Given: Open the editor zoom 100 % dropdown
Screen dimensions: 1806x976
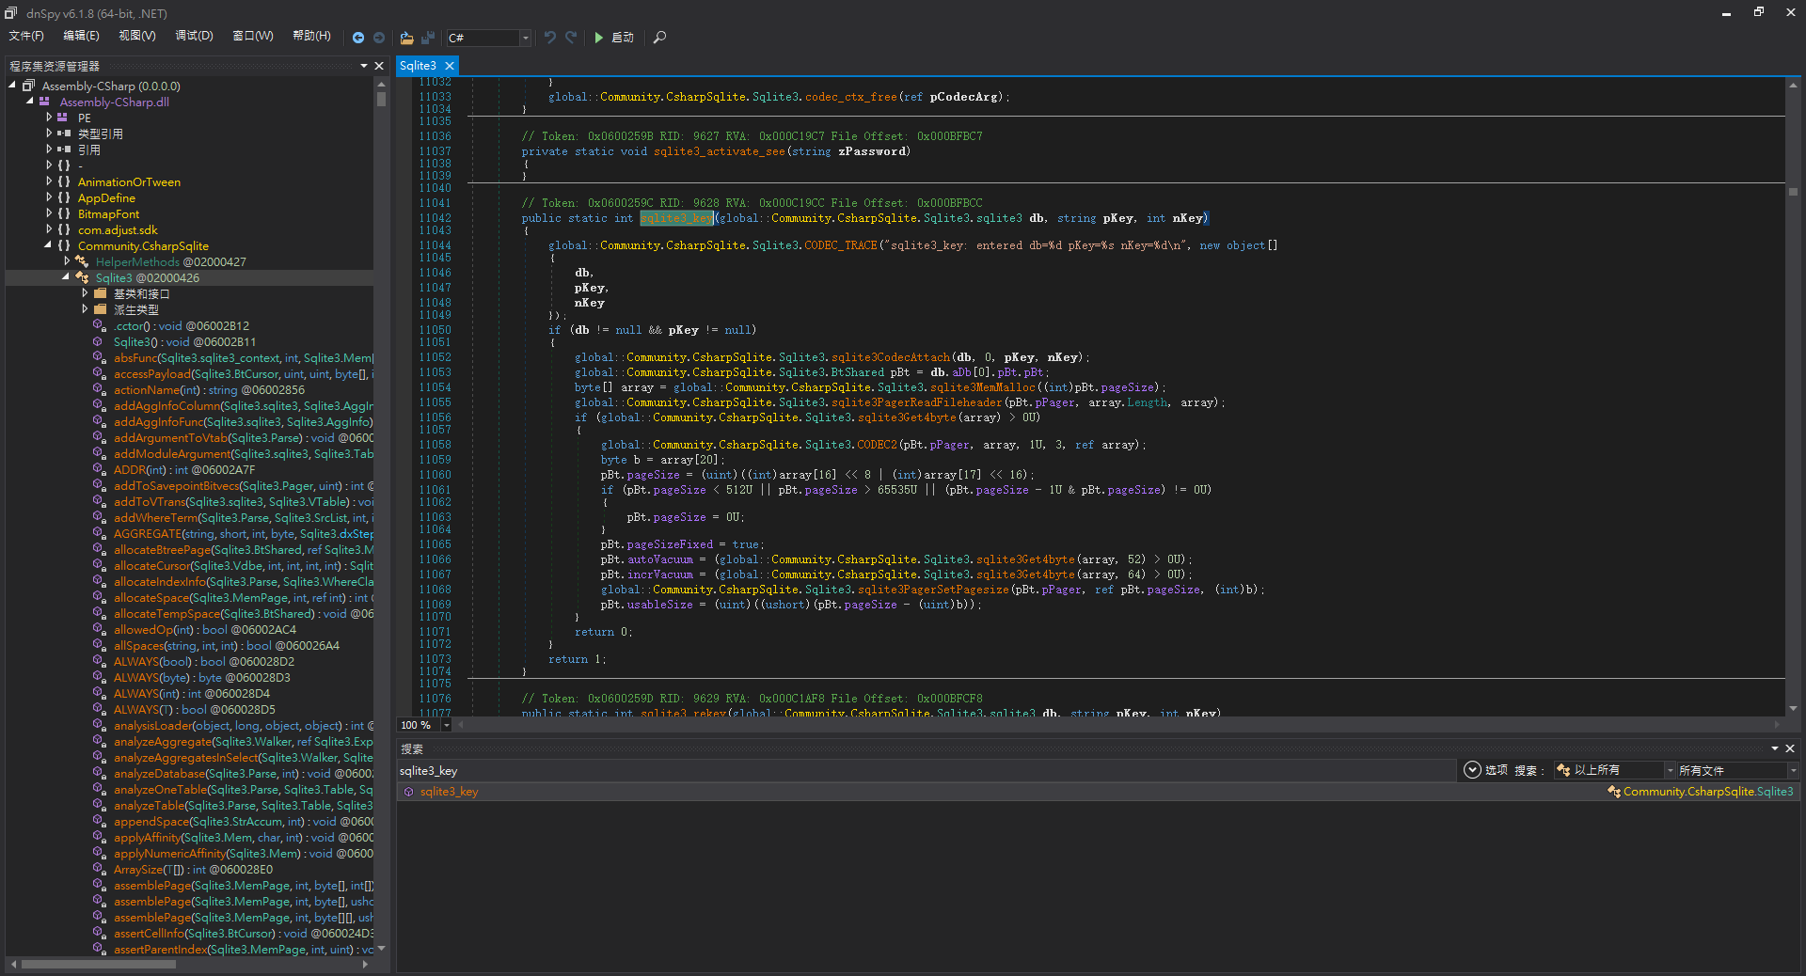Looking at the screenshot, I should 447,725.
